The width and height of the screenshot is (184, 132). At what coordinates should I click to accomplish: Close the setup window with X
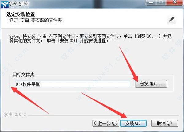tap(174, 2)
